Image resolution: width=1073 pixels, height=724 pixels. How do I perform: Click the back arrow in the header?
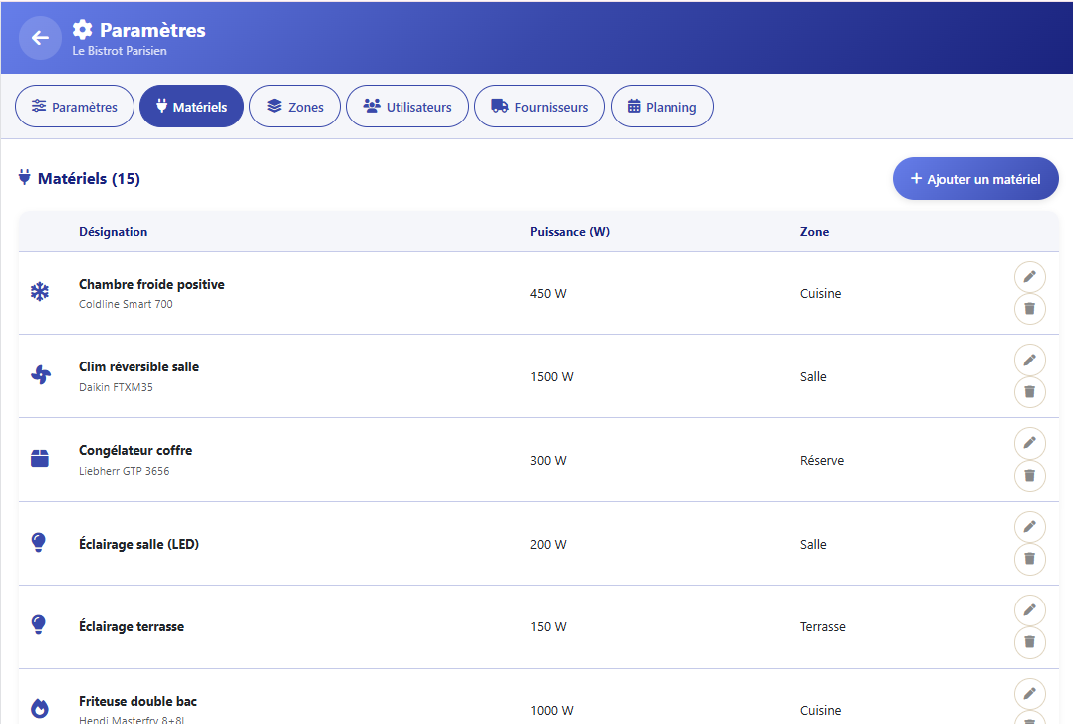pyautogui.click(x=40, y=38)
